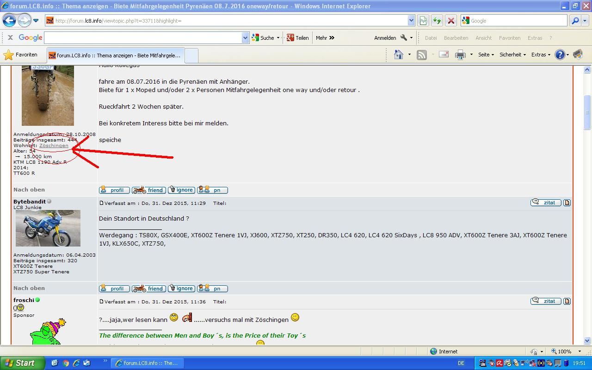Expand the Seite menu dropdown
Viewport: 592px width, 370px height.
pyautogui.click(x=486, y=55)
